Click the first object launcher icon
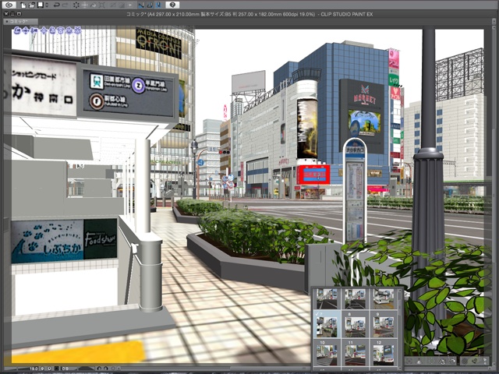 [x=409, y=361]
